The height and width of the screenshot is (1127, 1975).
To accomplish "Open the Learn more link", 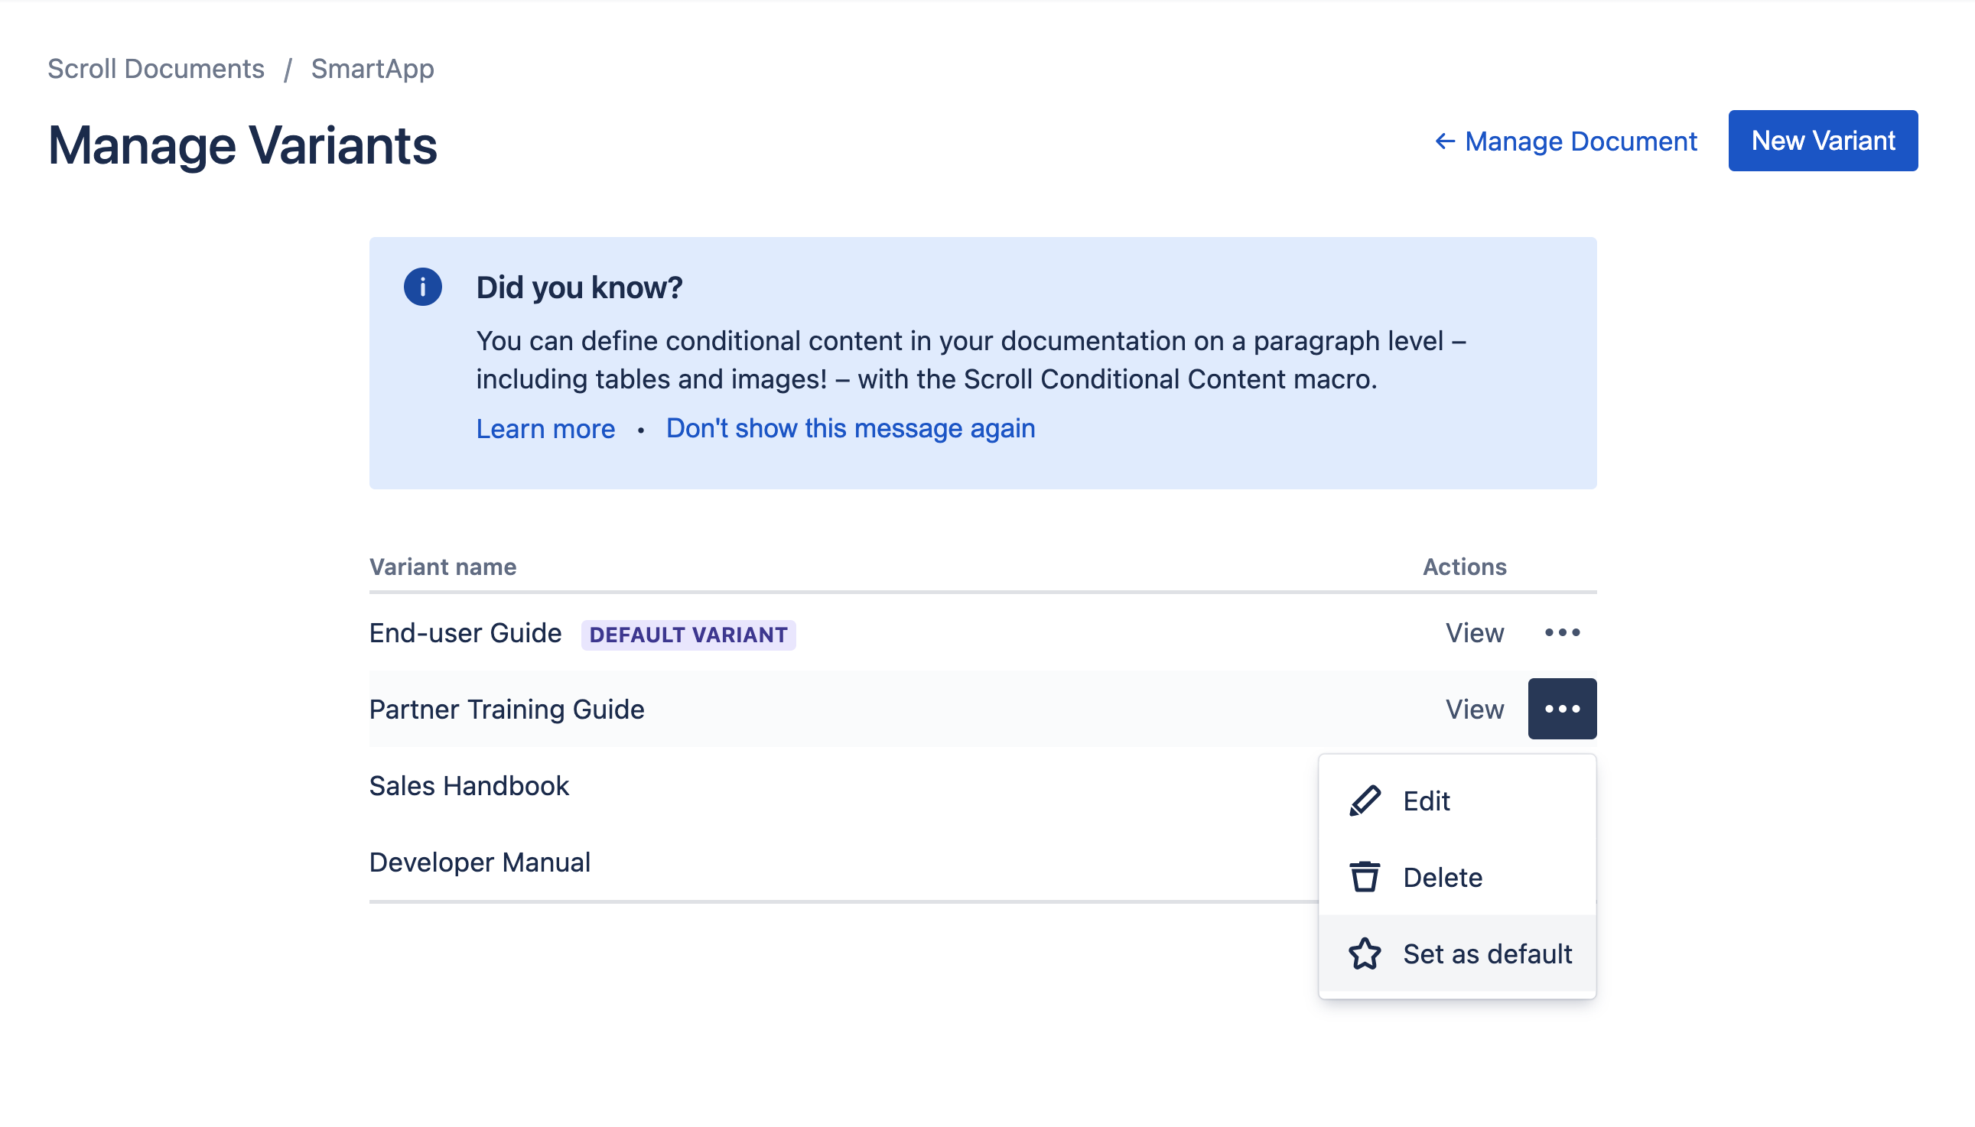I will pos(545,429).
